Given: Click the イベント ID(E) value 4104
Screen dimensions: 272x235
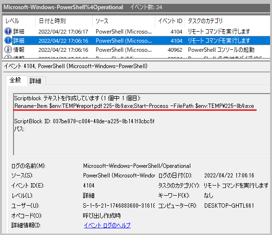Looking at the screenshot, I should (x=88, y=186).
